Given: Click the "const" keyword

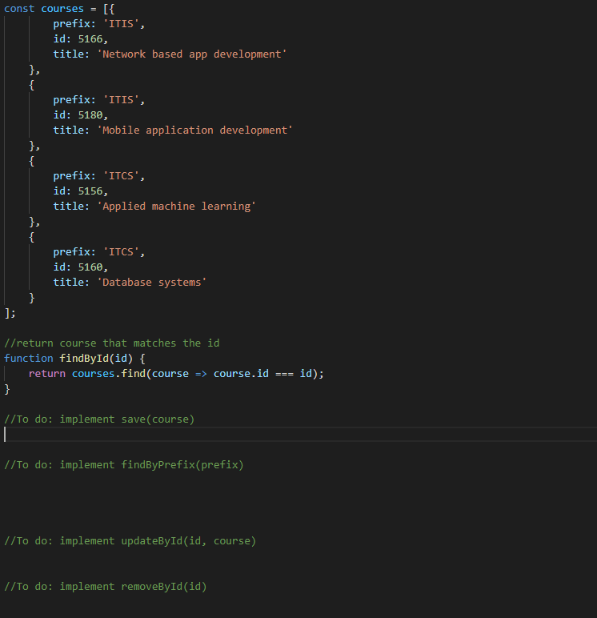Looking at the screenshot, I should click(19, 9).
